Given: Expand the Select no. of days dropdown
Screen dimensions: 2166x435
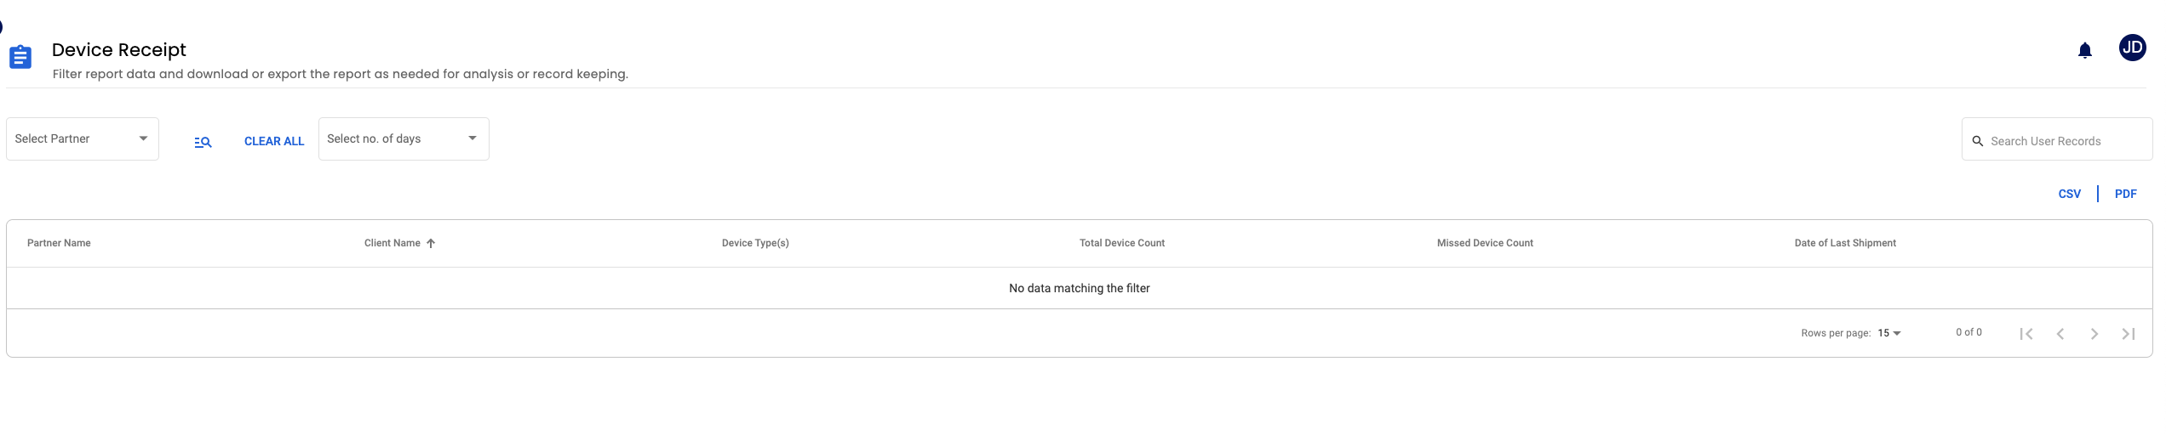Looking at the screenshot, I should (x=404, y=138).
